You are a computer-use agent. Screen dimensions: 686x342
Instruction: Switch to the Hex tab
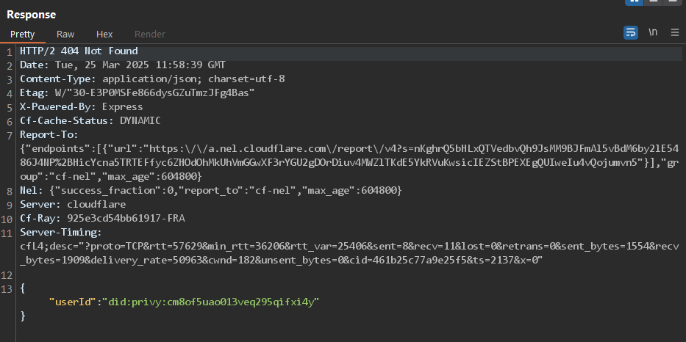[104, 34]
